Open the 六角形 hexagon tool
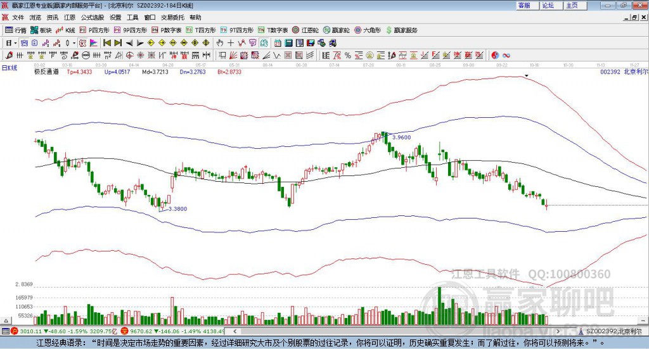 click(x=368, y=30)
